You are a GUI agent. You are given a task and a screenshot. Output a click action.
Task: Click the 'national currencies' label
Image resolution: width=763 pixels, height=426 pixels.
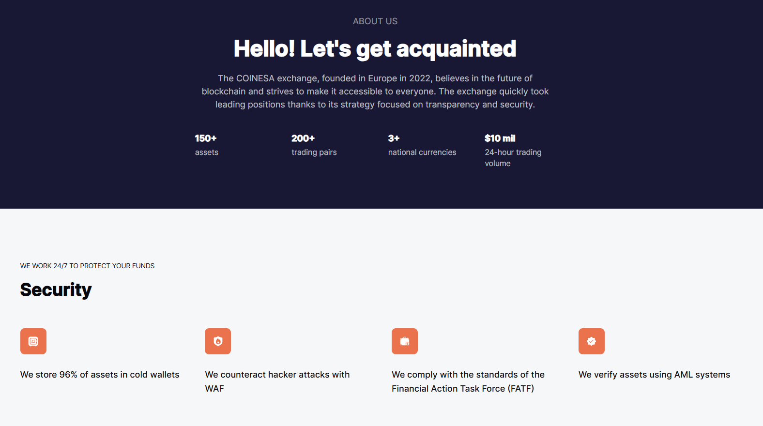point(422,152)
